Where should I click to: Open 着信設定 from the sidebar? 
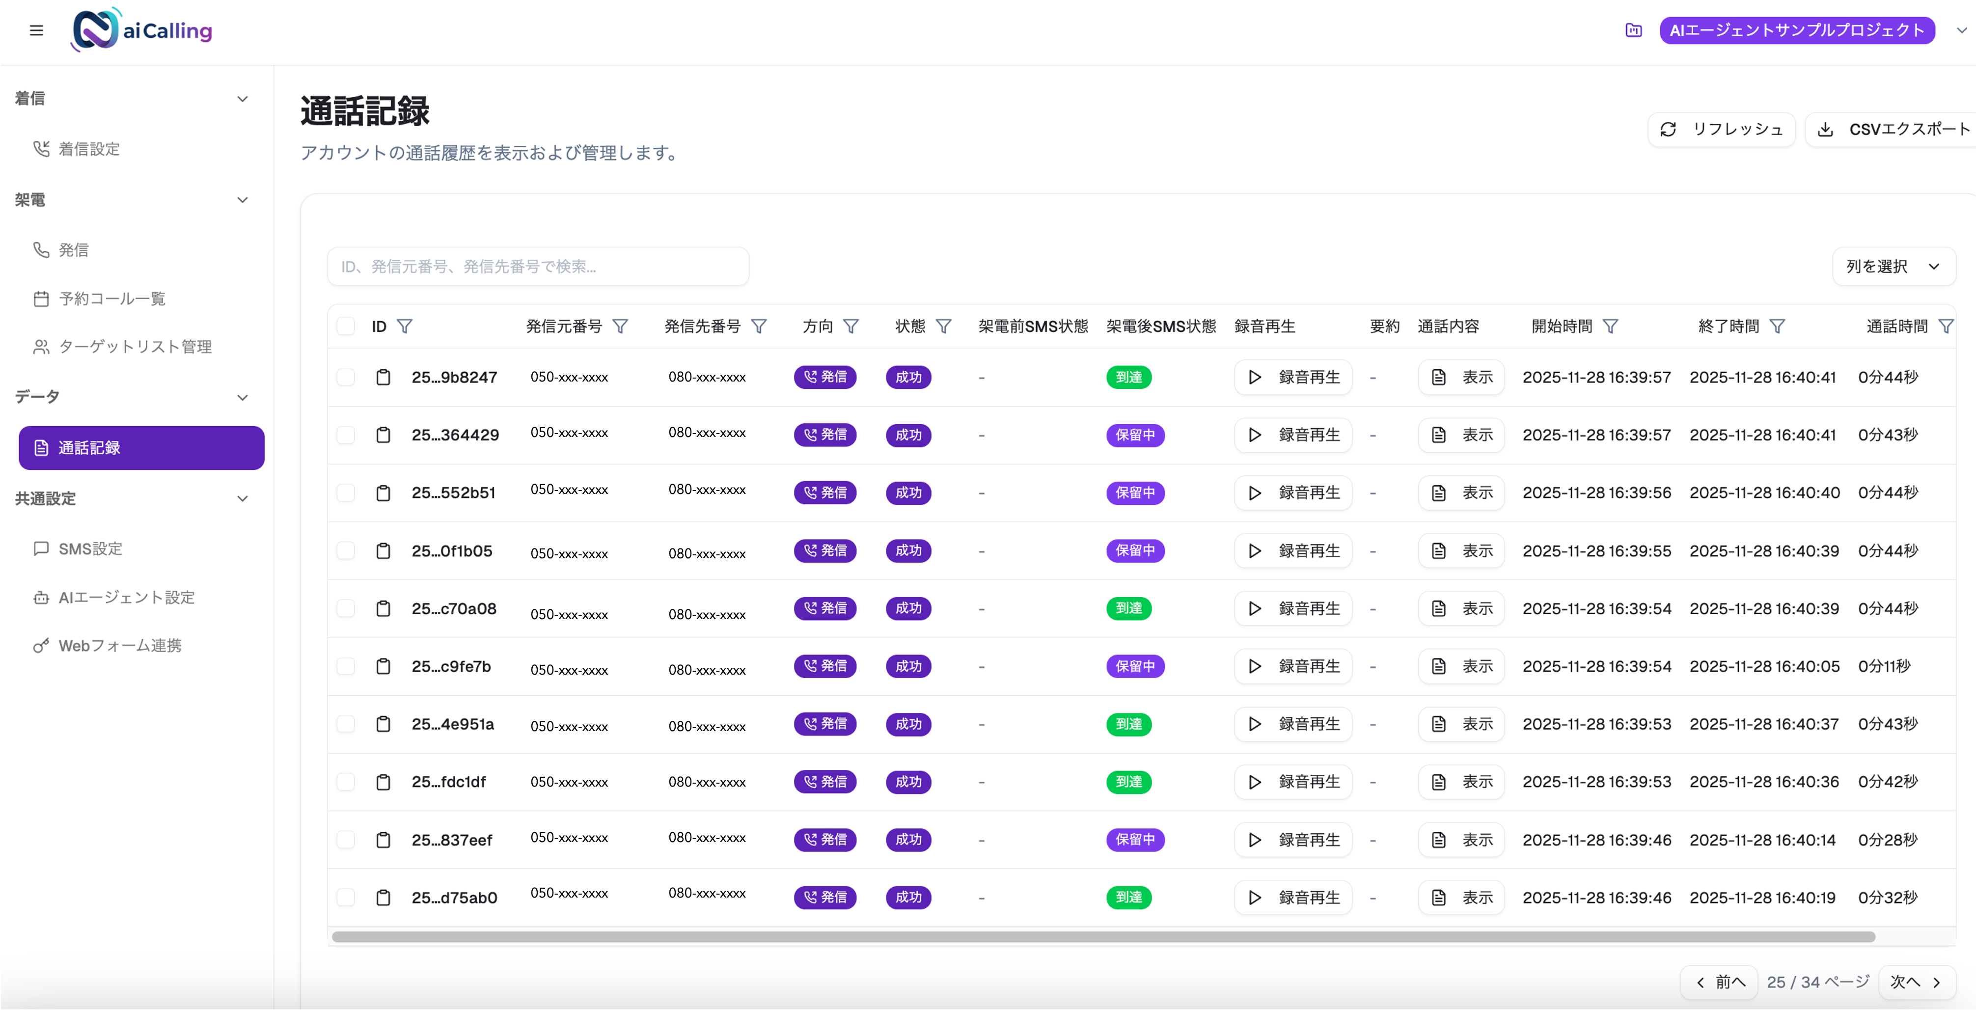coord(89,149)
